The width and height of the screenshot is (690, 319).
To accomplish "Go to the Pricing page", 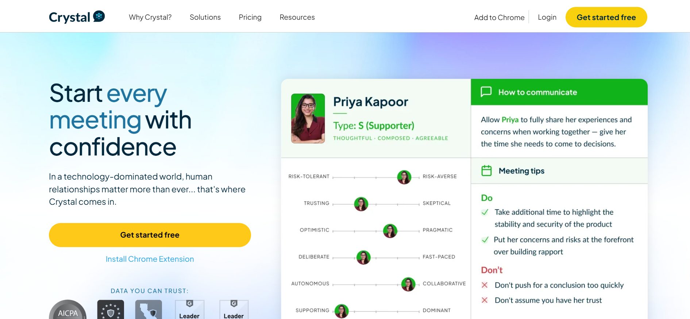I will click(250, 17).
